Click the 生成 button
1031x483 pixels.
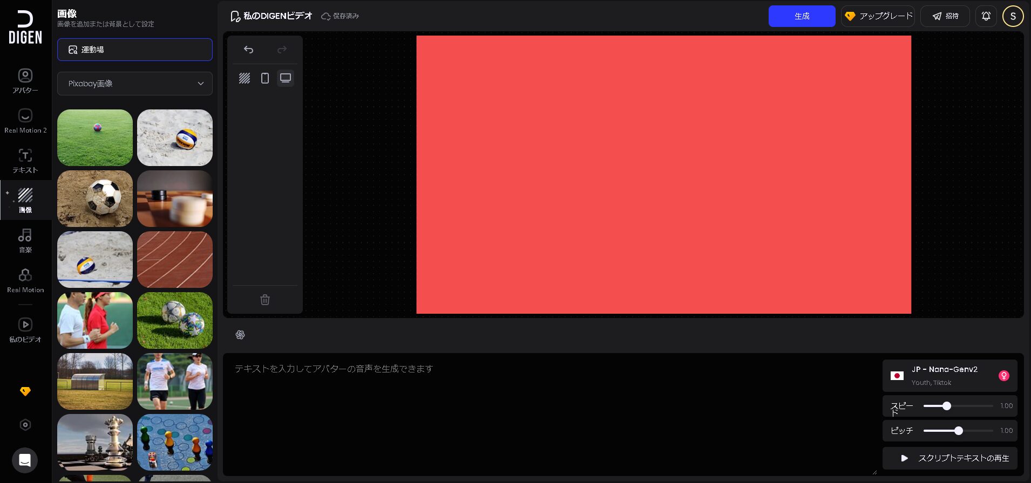pyautogui.click(x=802, y=16)
